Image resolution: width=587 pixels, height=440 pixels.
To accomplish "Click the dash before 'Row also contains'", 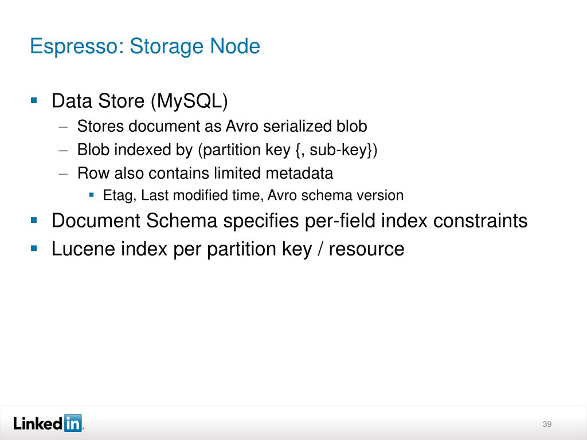I will coord(63,174).
